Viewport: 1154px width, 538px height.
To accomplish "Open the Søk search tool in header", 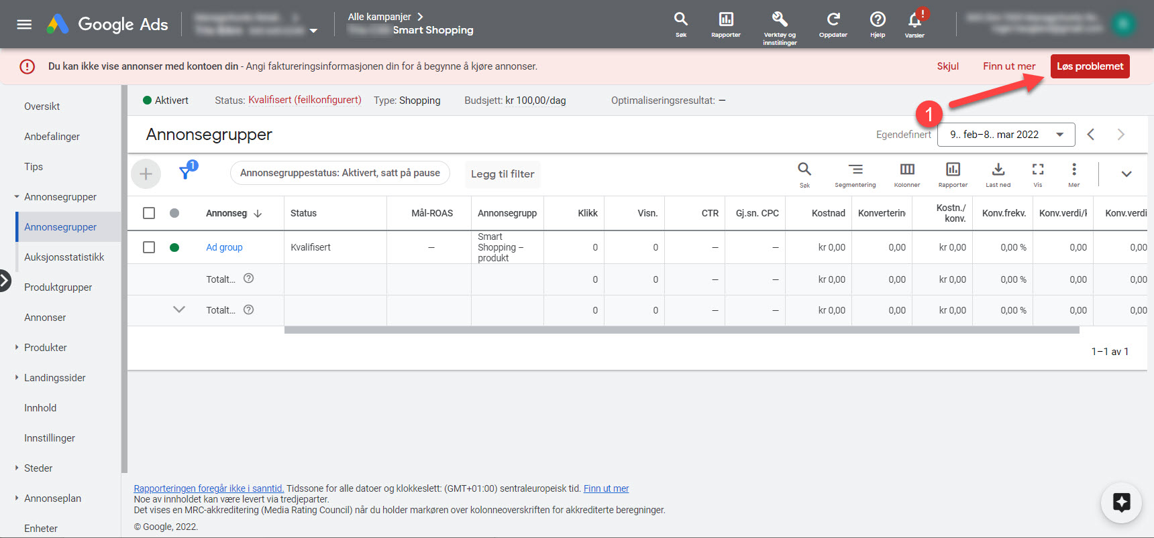I will 681,25.
